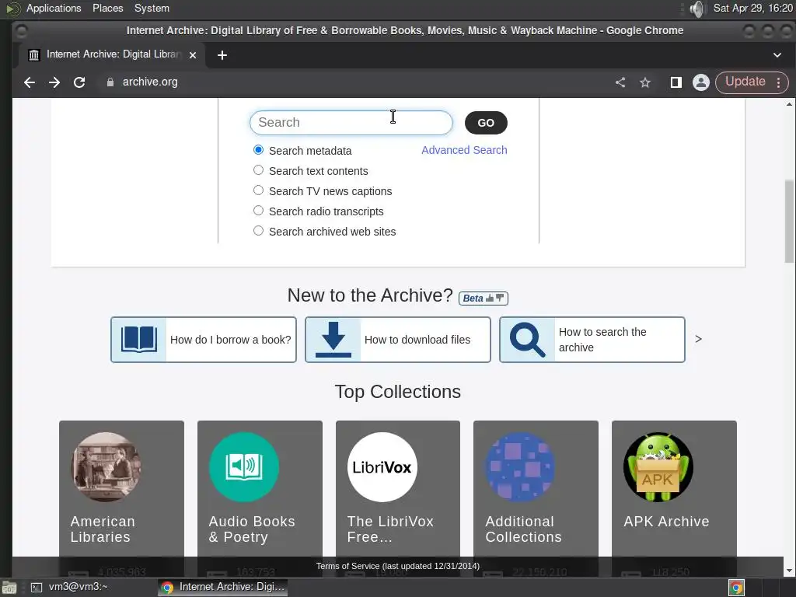Screen dimensions: 796x597
Task: Click the clock showing Sat Apr 29
Action: coord(752,9)
